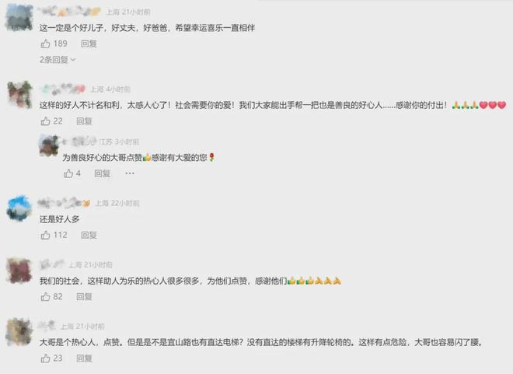Open avatar of the 4小时前 commenter
513x374 pixels.
click(x=19, y=95)
